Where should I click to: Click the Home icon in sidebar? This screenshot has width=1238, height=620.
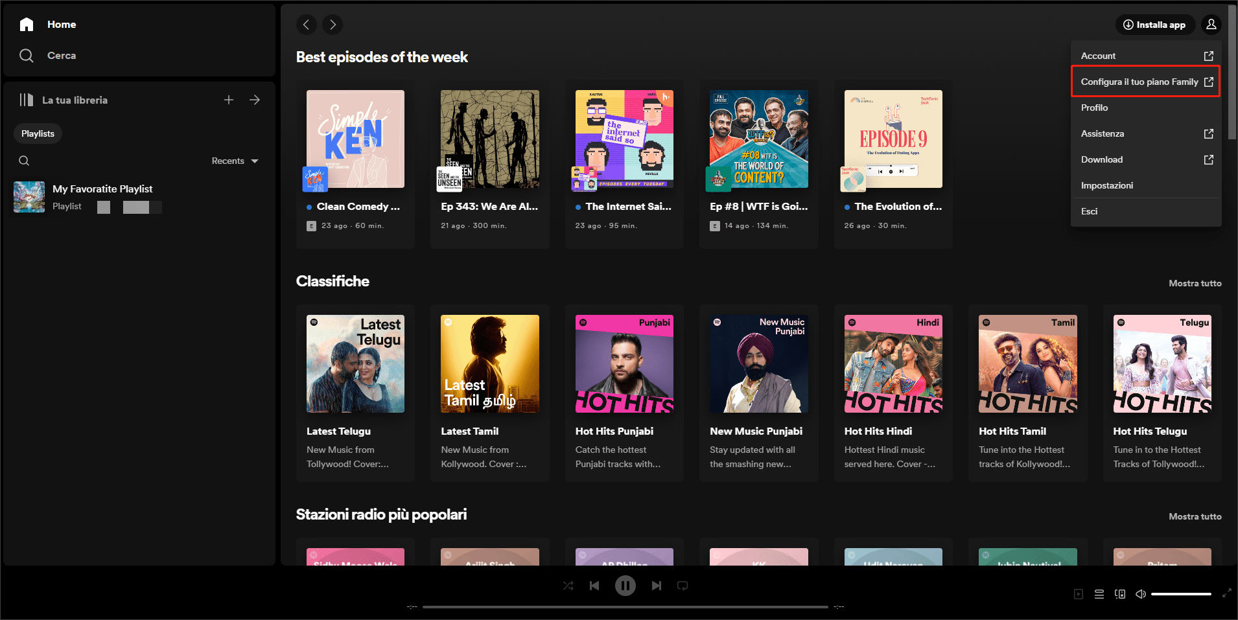pos(27,25)
